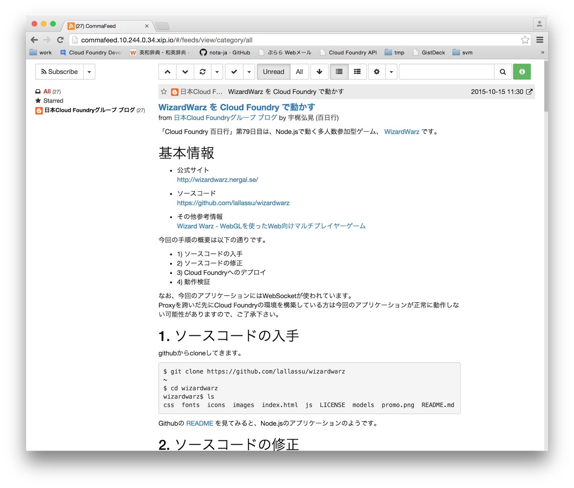Click the entry date 2015-10-15 11:30
This screenshot has width=574, height=488.
coord(497,92)
